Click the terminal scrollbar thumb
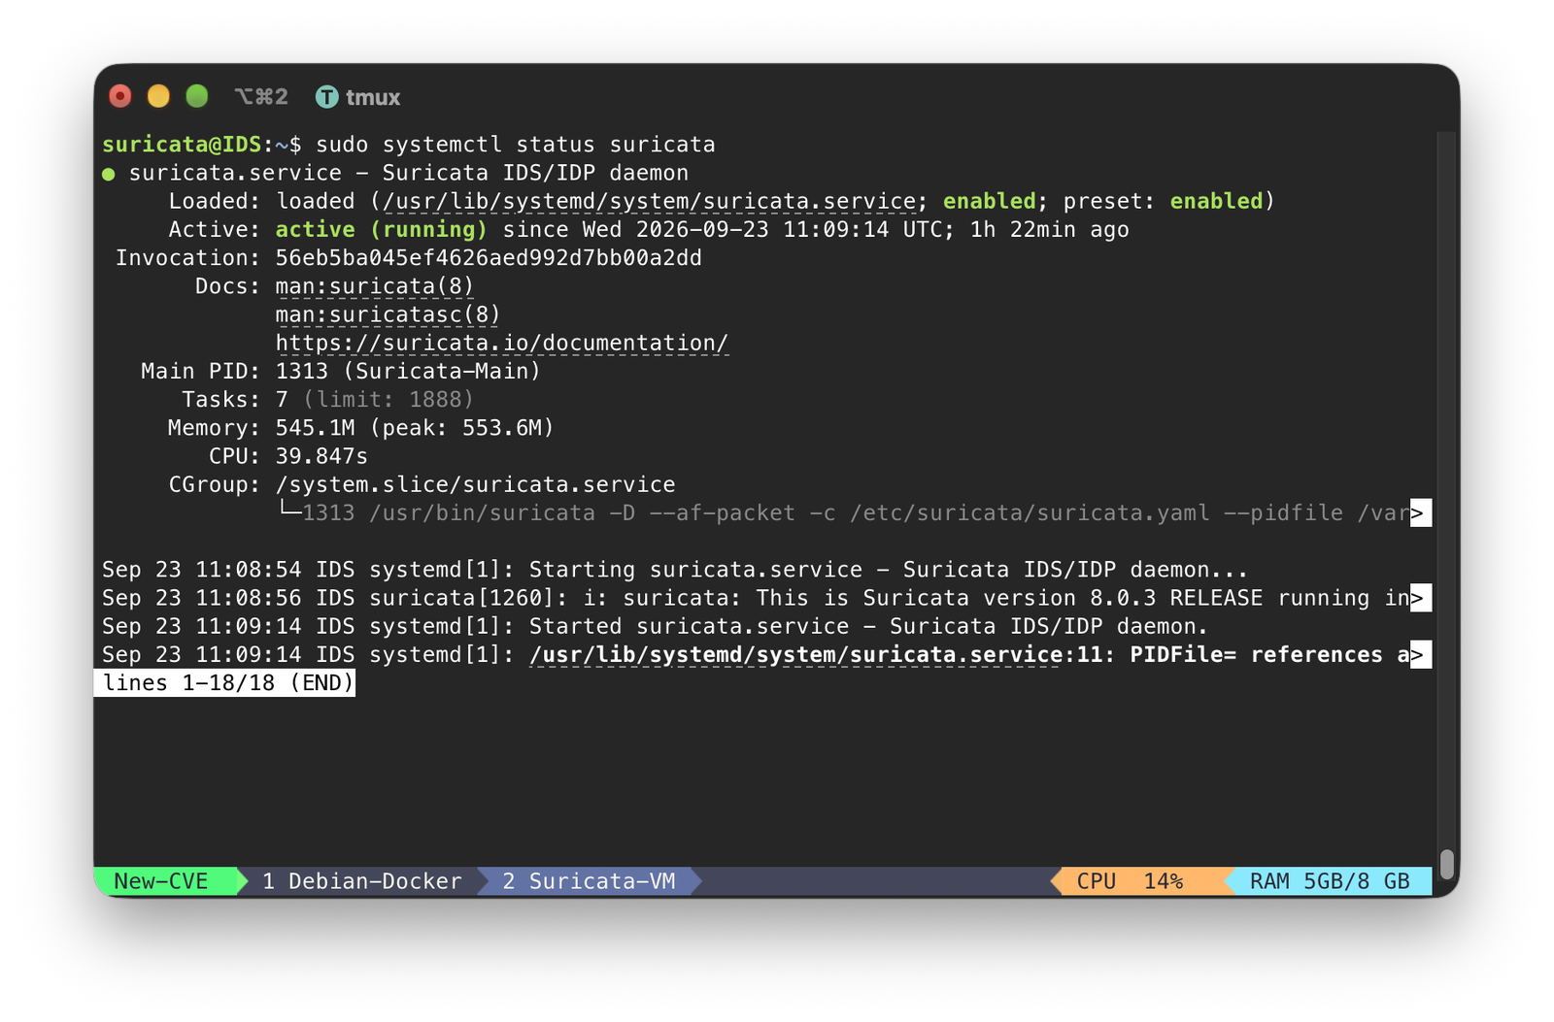The height and width of the screenshot is (1022, 1554). [1446, 863]
